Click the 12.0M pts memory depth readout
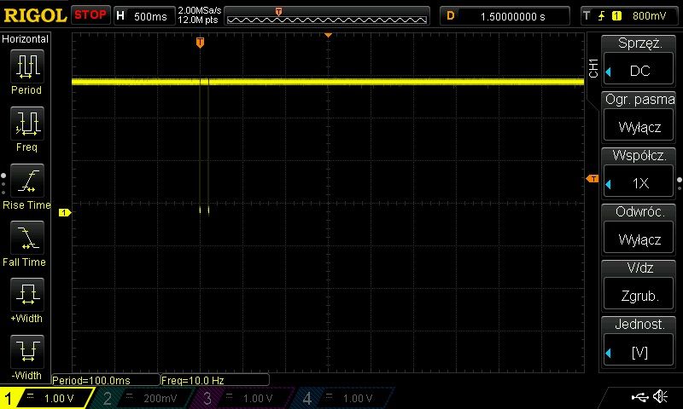This screenshot has height=409, width=683. coord(198,20)
